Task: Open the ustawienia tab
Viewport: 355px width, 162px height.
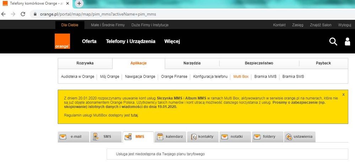Action: [300, 137]
